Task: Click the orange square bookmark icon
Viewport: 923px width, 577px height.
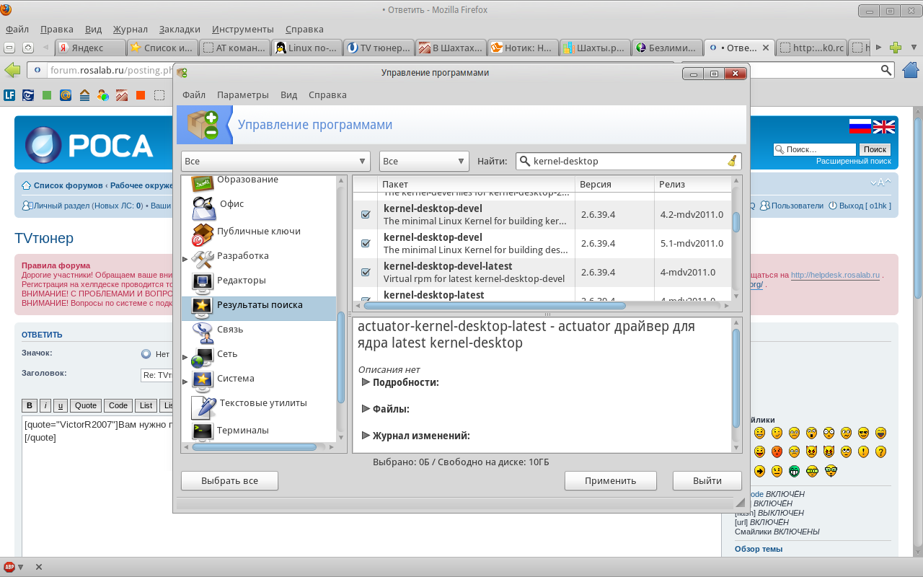Action: [141, 94]
